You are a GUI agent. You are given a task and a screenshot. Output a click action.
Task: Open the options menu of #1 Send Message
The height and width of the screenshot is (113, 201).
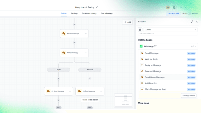(x=86, y=33)
